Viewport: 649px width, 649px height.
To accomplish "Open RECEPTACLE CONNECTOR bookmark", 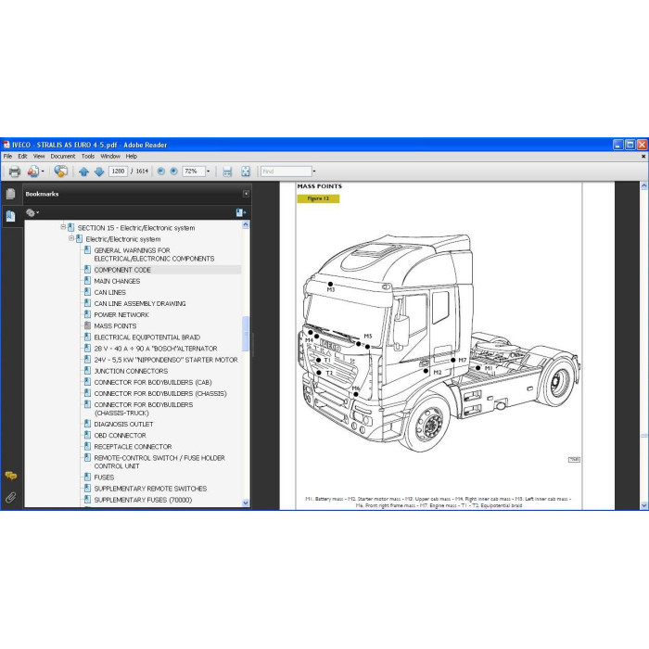I will 133,447.
